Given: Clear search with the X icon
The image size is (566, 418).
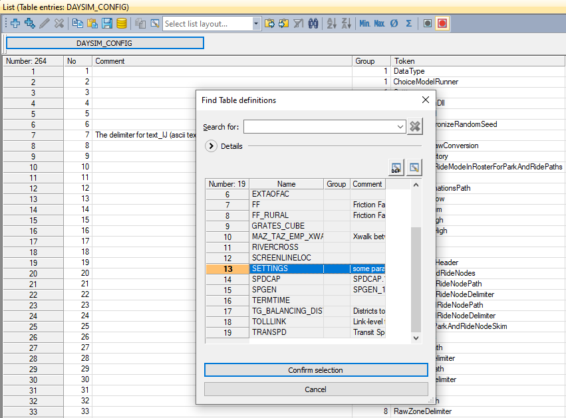Looking at the screenshot, I should 415,126.
